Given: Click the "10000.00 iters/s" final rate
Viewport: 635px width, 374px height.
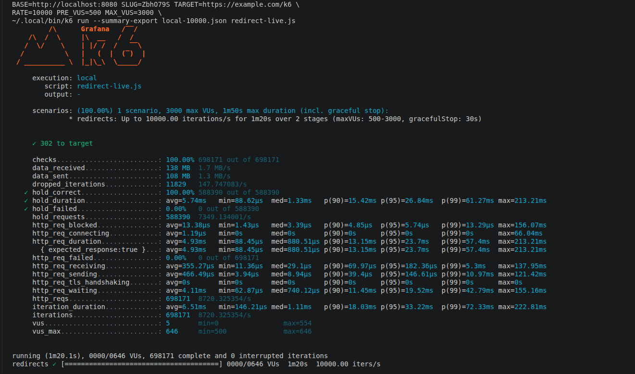Looking at the screenshot, I should coord(348,364).
